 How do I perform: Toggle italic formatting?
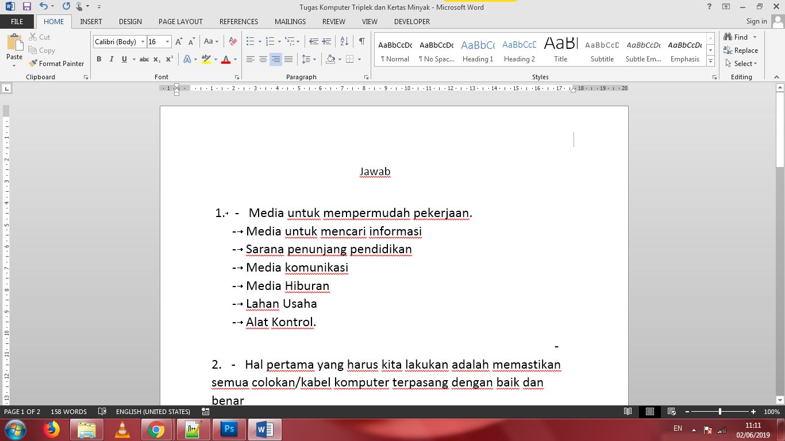point(111,59)
